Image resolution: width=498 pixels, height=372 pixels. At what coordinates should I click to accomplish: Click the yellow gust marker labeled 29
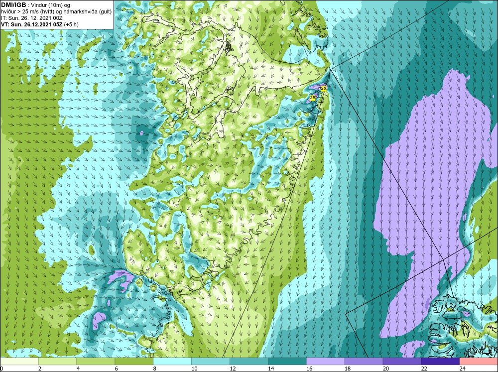[324, 88]
